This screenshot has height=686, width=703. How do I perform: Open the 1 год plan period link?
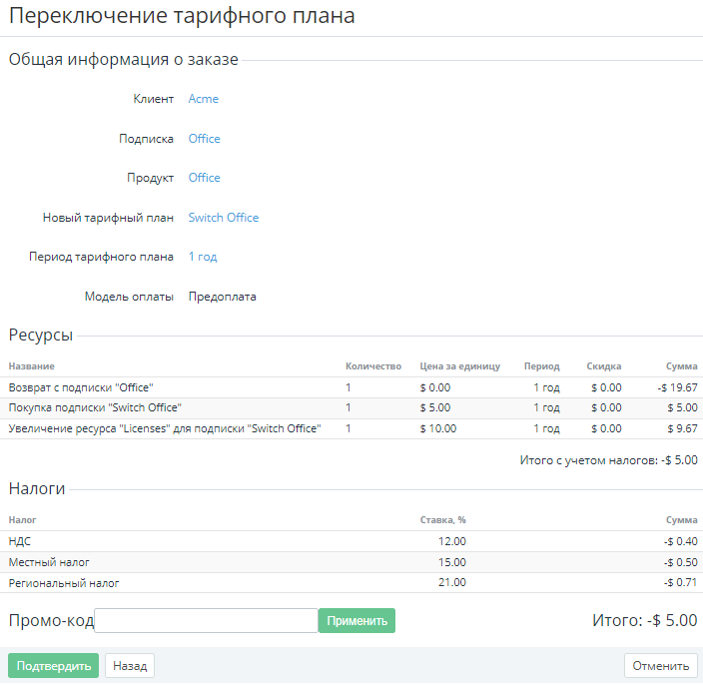click(203, 257)
